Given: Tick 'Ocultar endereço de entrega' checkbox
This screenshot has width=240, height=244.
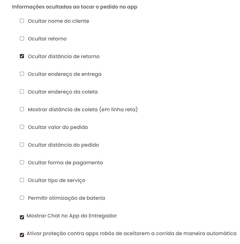Looking at the screenshot, I should click(22, 74).
